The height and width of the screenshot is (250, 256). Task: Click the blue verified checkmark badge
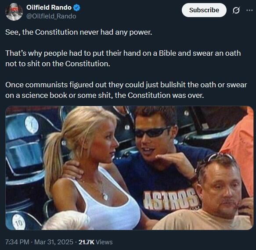coord(76,7)
